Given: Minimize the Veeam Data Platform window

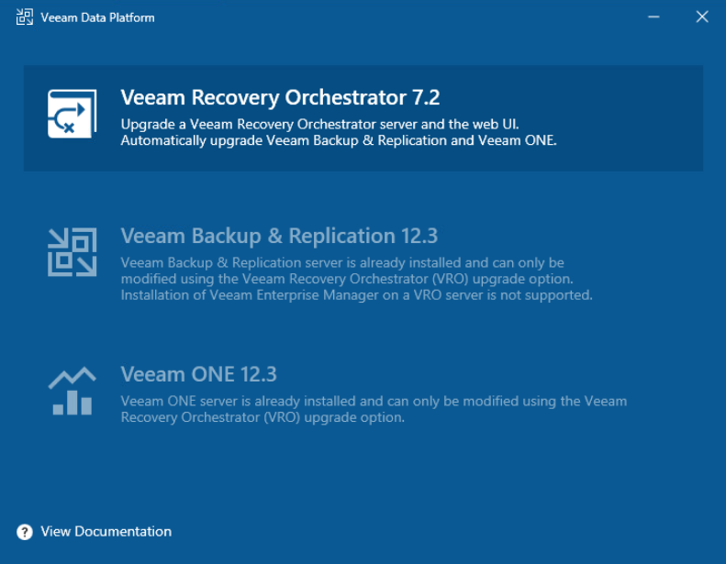Looking at the screenshot, I should click(654, 17).
